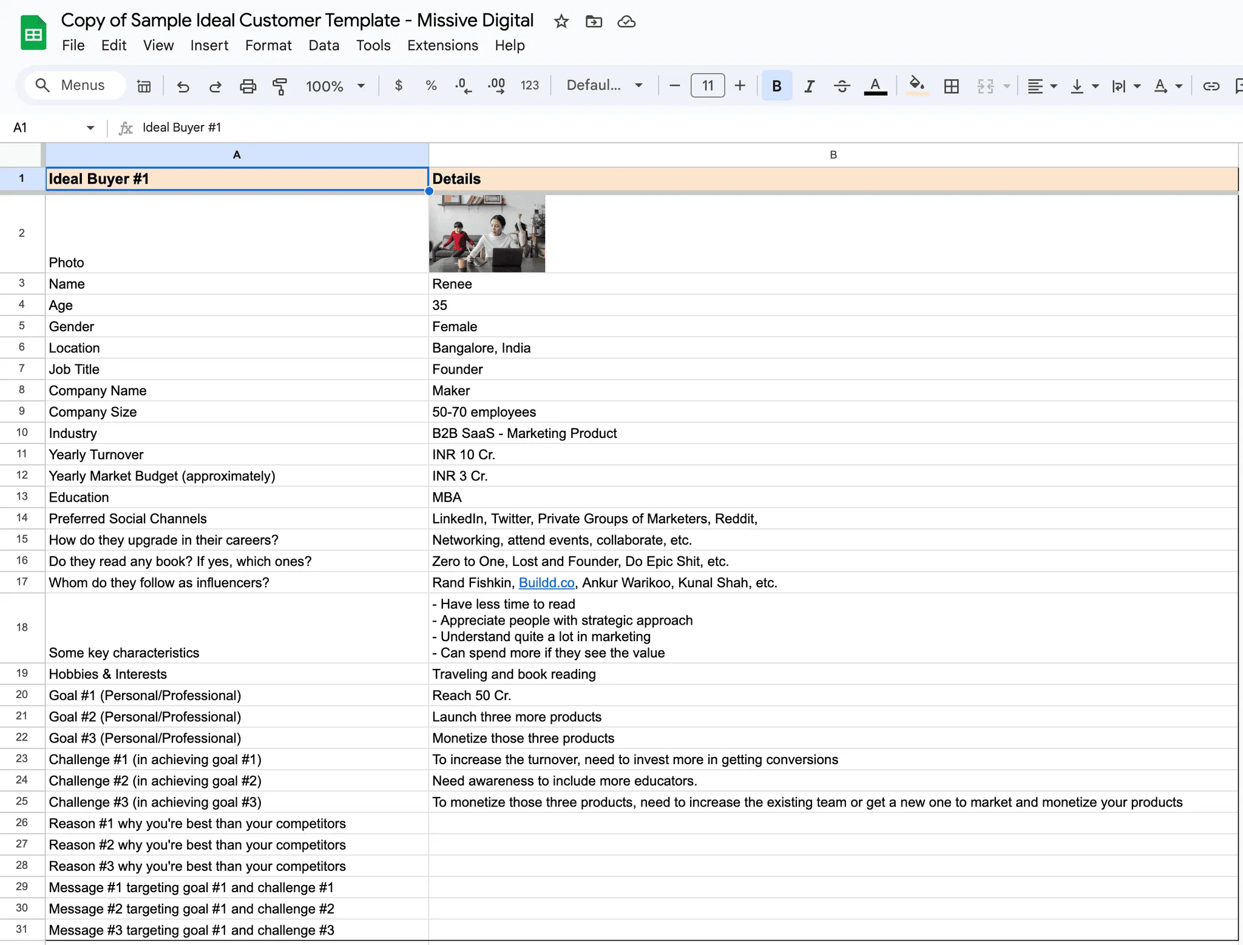Viewport: 1243px width, 945px height.
Task: Toggle strikethrough formatting
Action: [841, 86]
